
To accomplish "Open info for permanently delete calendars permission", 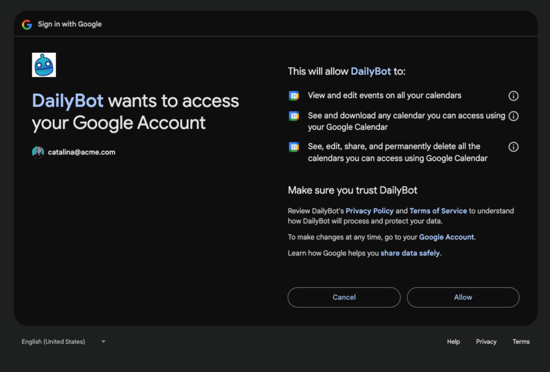I will 513,147.
